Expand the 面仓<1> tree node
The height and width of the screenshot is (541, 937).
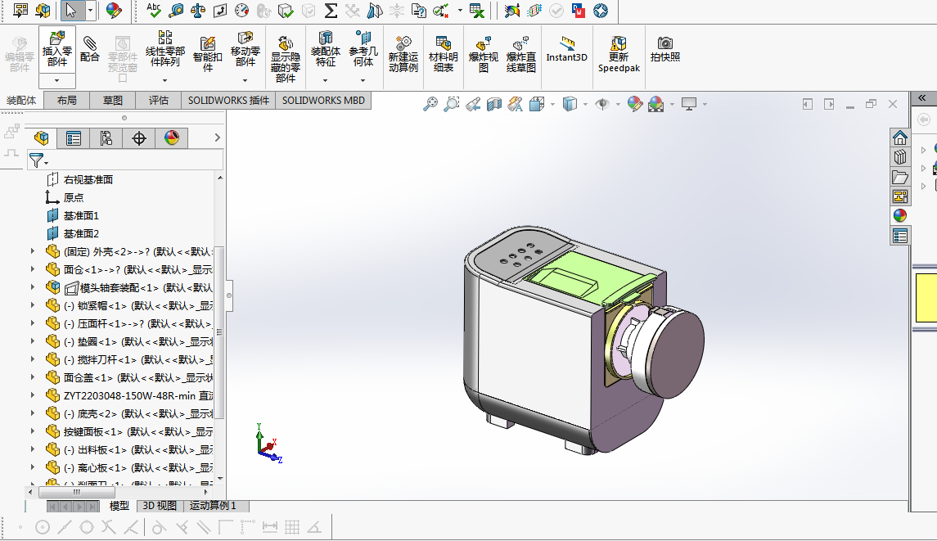tap(33, 269)
